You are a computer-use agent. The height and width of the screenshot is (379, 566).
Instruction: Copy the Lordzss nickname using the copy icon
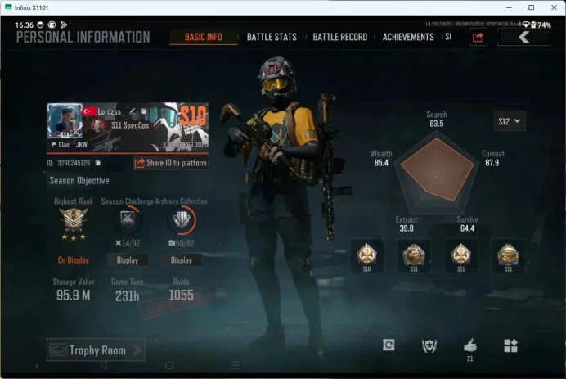point(144,111)
